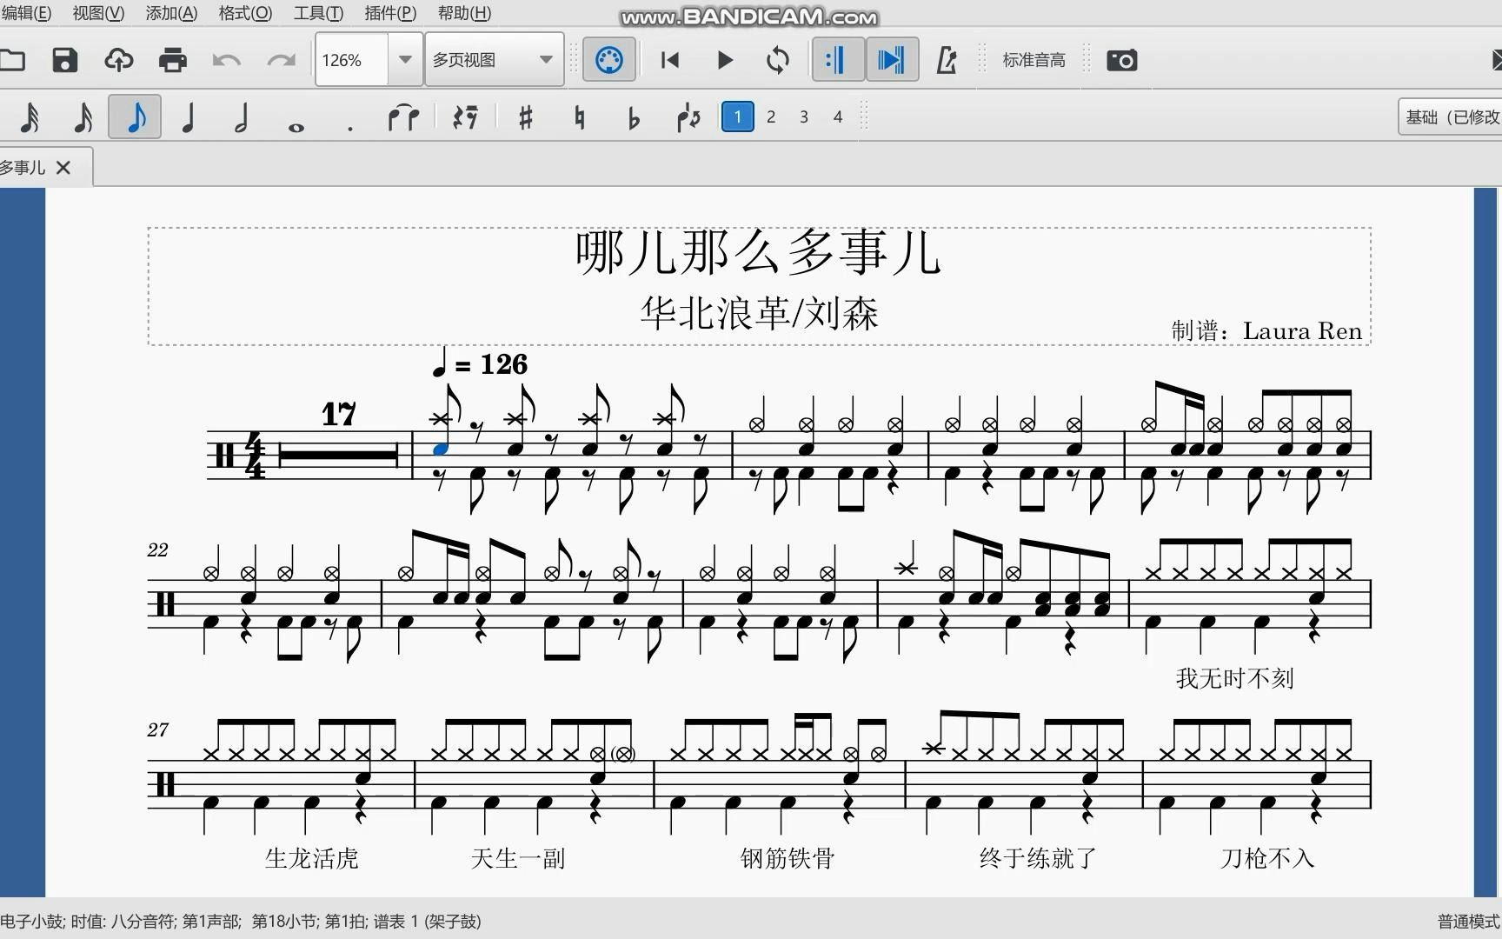1502x939 pixels.
Task: Select the composer text 制谱：Laura Ren
Action: coord(1266,330)
